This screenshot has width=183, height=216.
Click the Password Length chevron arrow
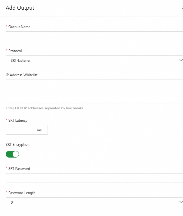pos(181,202)
